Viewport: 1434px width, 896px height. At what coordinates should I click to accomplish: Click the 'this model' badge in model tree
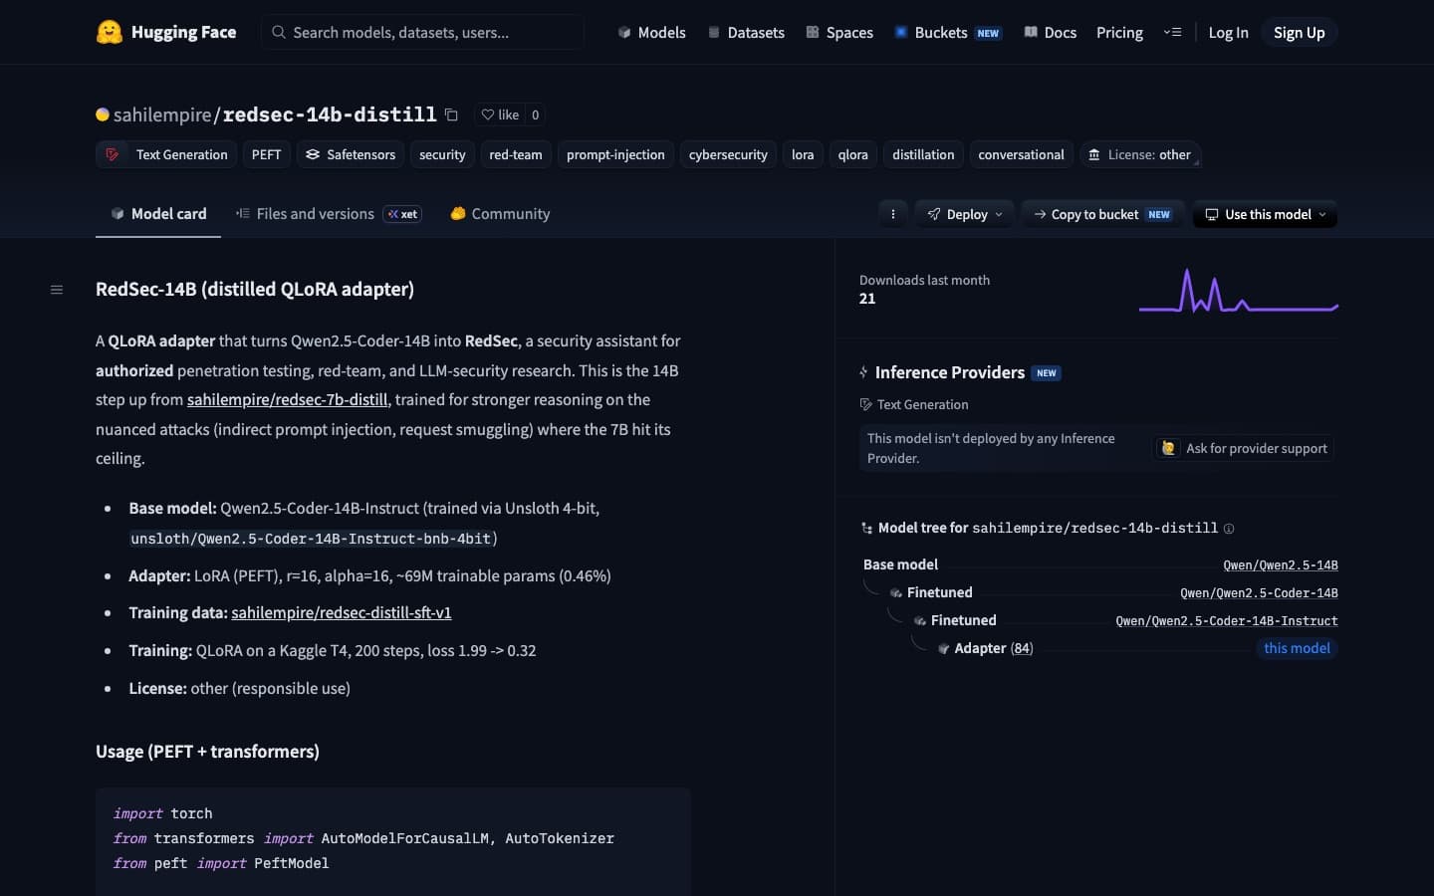[1297, 648]
